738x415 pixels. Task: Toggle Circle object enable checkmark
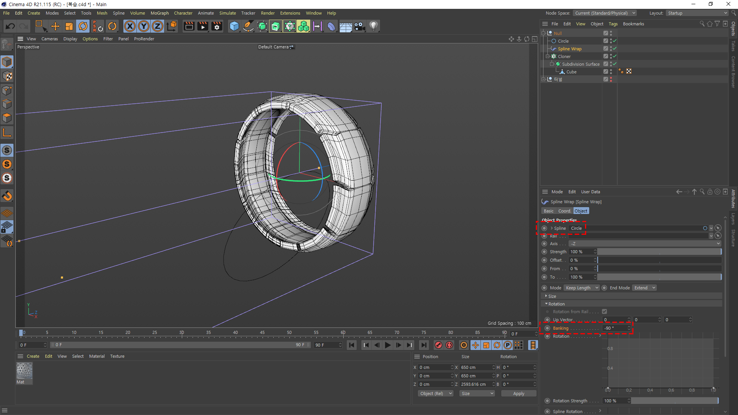[615, 41]
